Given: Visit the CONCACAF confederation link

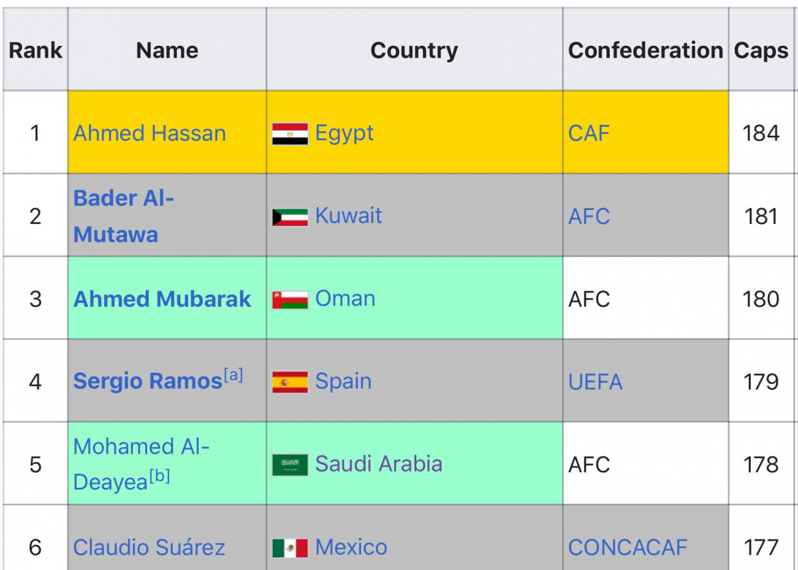Looking at the screenshot, I should [x=628, y=547].
